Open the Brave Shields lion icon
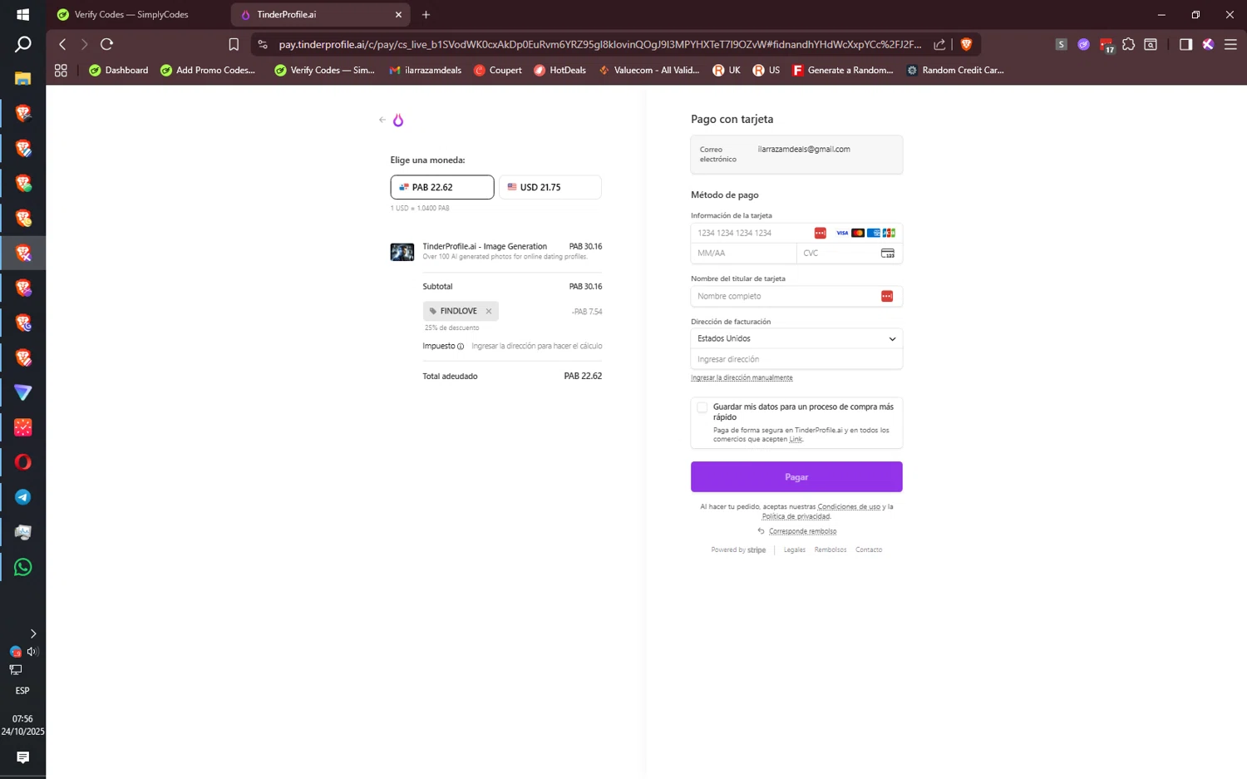 pyautogui.click(x=966, y=44)
